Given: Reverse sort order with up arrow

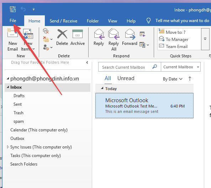Looking at the screenshot, I should tap(190, 79).
